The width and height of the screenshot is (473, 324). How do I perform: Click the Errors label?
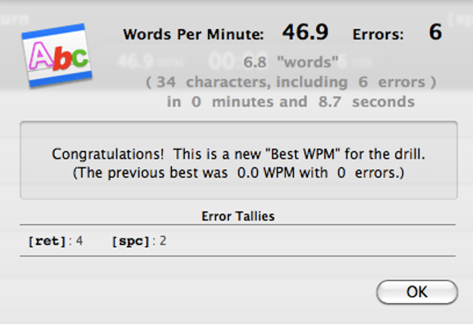(x=378, y=34)
